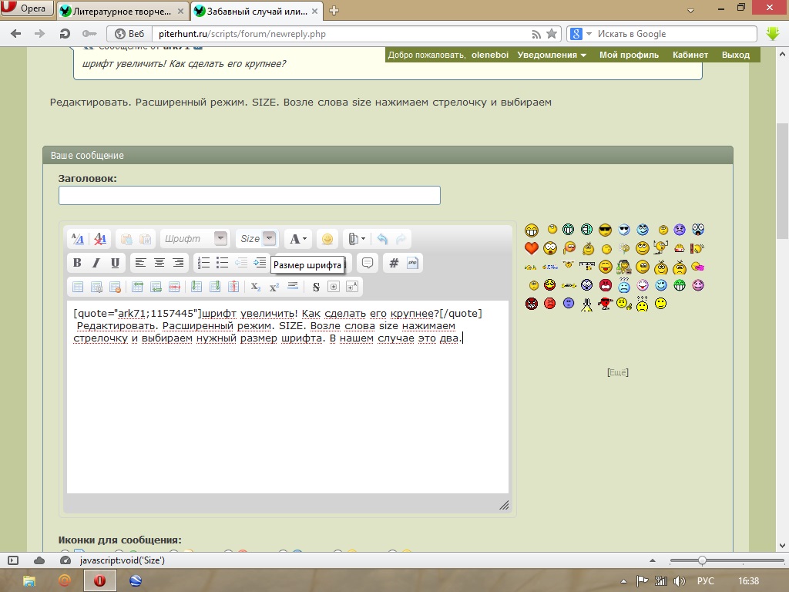Wrap selection in quote tags icon
The image size is (789, 592).
pos(368,263)
